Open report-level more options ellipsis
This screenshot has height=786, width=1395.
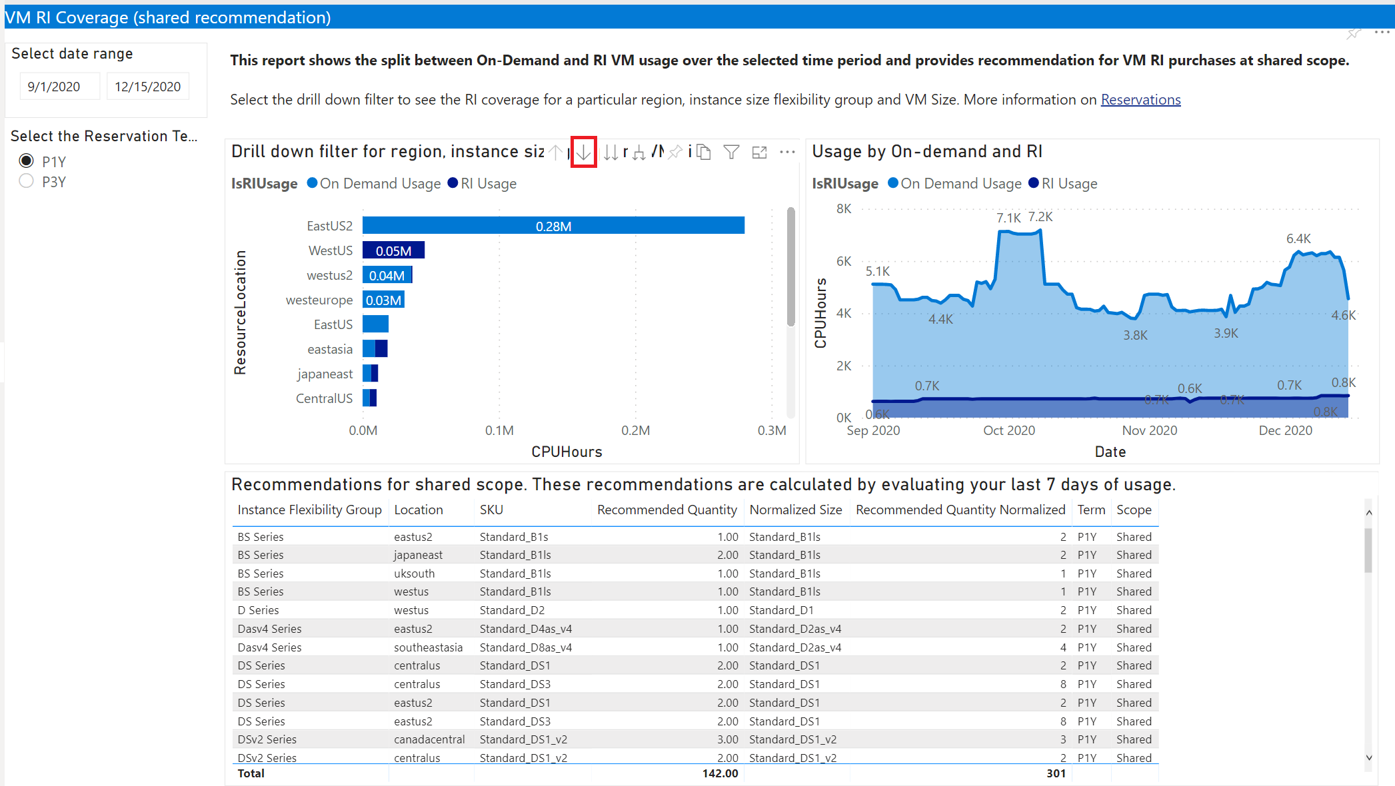[x=1382, y=32]
